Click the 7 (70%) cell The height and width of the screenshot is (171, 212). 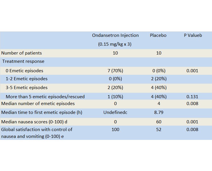(115, 71)
